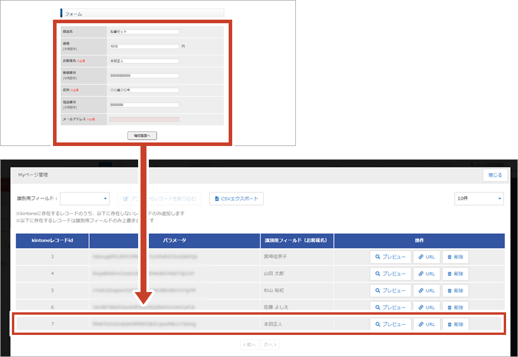
Task: Delete the 宮崎佳奈子 record
Action: click(x=455, y=257)
